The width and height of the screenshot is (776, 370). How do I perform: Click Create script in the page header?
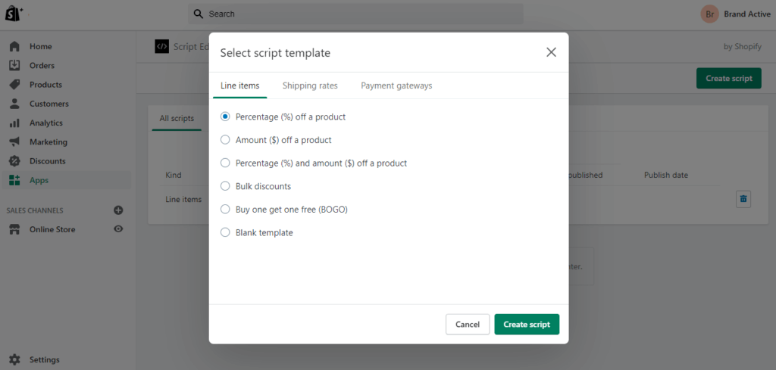[x=728, y=78]
